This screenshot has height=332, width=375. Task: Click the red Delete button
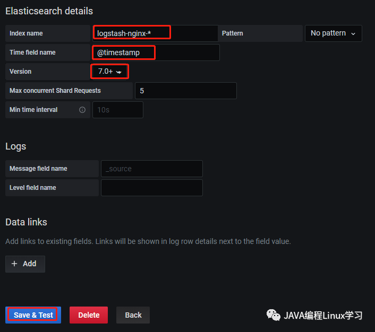[89, 315]
